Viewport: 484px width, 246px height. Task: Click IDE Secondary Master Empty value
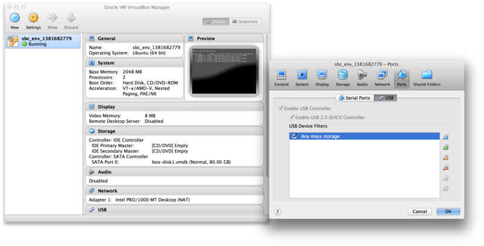pos(170,151)
